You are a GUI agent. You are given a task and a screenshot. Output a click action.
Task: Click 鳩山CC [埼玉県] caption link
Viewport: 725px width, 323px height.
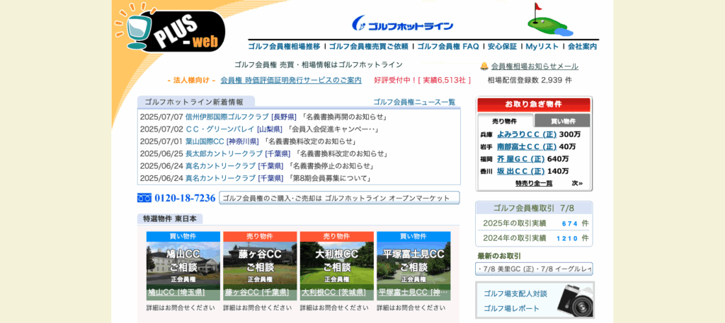tap(176, 293)
